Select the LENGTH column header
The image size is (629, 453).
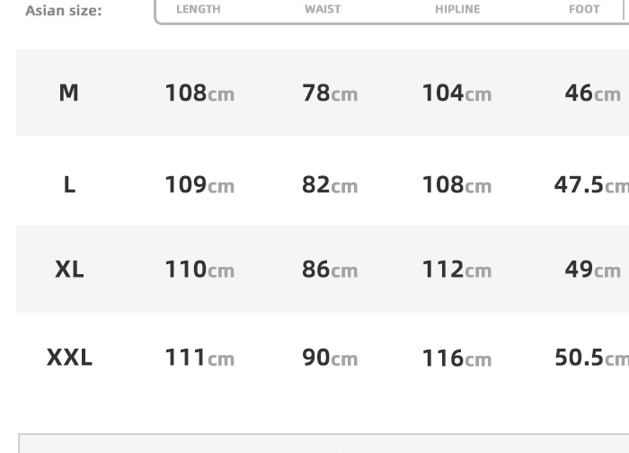[199, 9]
